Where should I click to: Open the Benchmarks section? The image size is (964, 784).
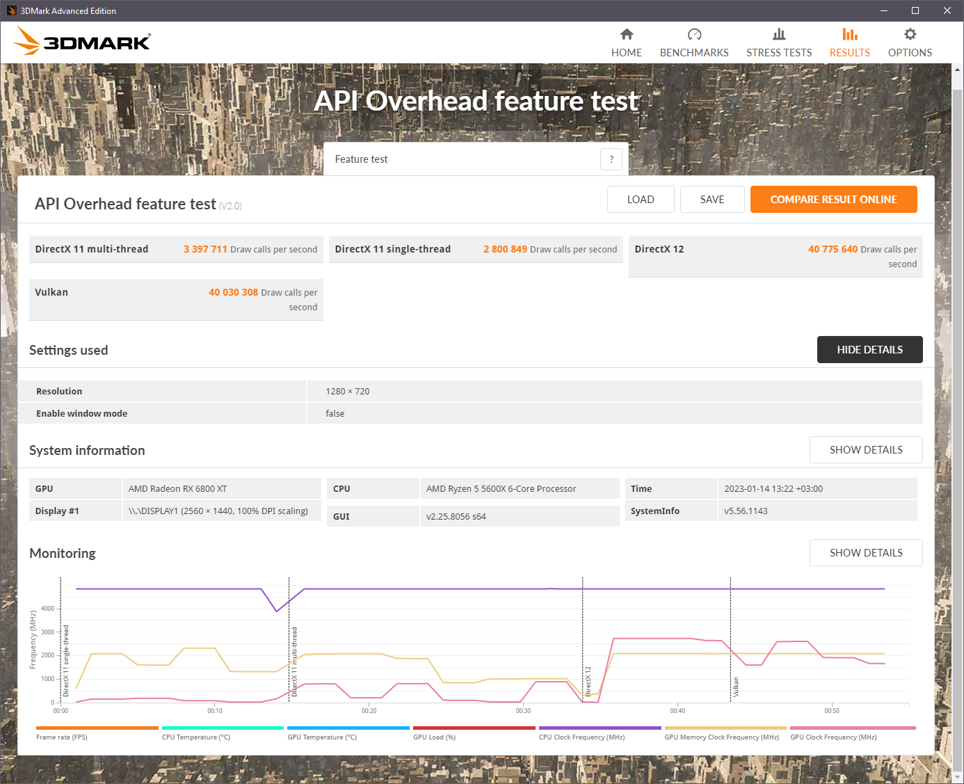point(694,42)
